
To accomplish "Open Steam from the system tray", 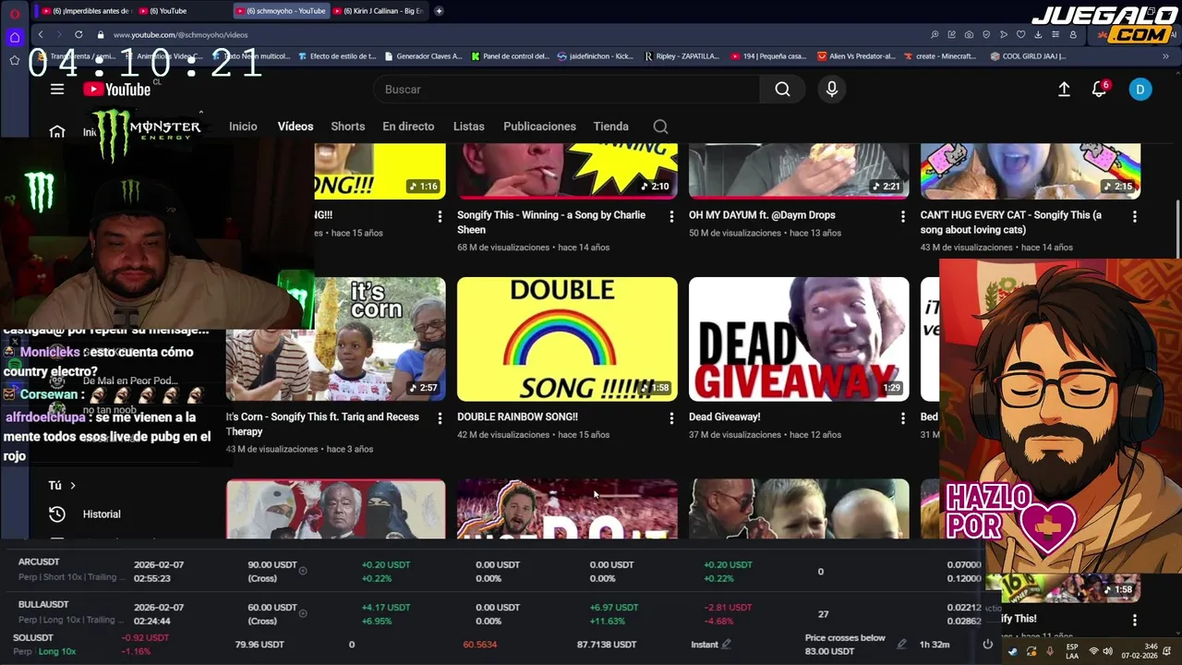I will point(1013,651).
